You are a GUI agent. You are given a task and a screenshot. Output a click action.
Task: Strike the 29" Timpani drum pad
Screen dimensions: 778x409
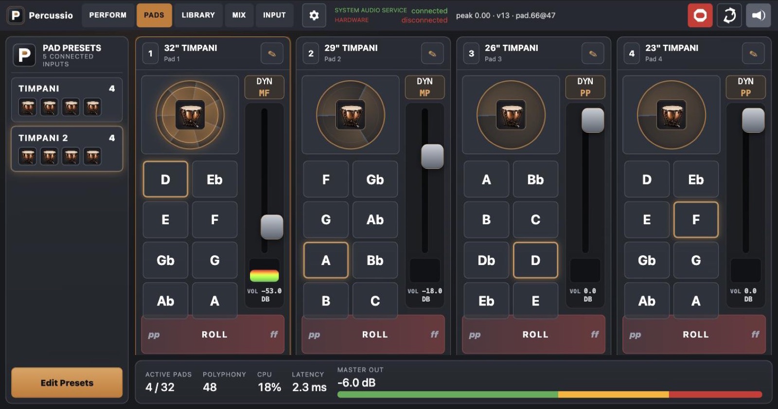pos(351,115)
